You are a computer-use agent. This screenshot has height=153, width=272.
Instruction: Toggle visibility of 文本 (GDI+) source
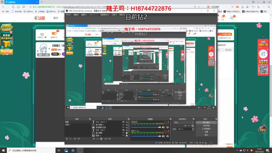pyautogui.click(x=123, y=130)
